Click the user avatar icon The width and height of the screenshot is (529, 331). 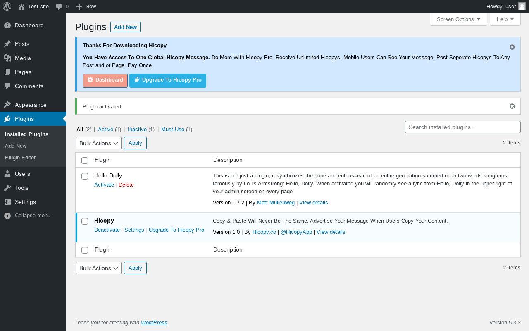522,6
